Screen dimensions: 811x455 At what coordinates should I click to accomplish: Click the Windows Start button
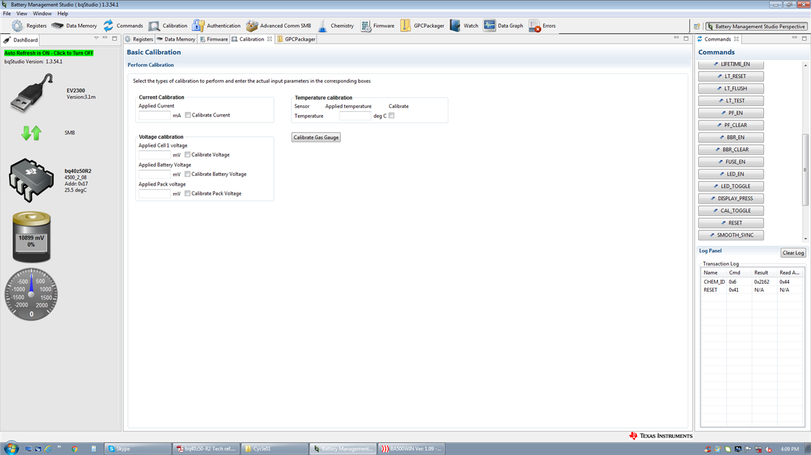click(x=11, y=448)
